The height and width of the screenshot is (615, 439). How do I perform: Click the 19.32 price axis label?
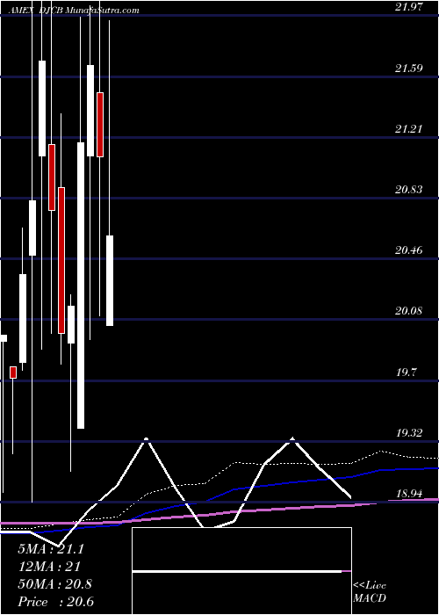(x=408, y=433)
